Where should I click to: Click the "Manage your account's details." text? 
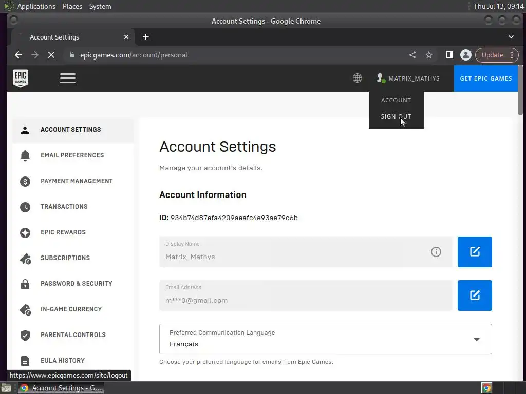211,168
